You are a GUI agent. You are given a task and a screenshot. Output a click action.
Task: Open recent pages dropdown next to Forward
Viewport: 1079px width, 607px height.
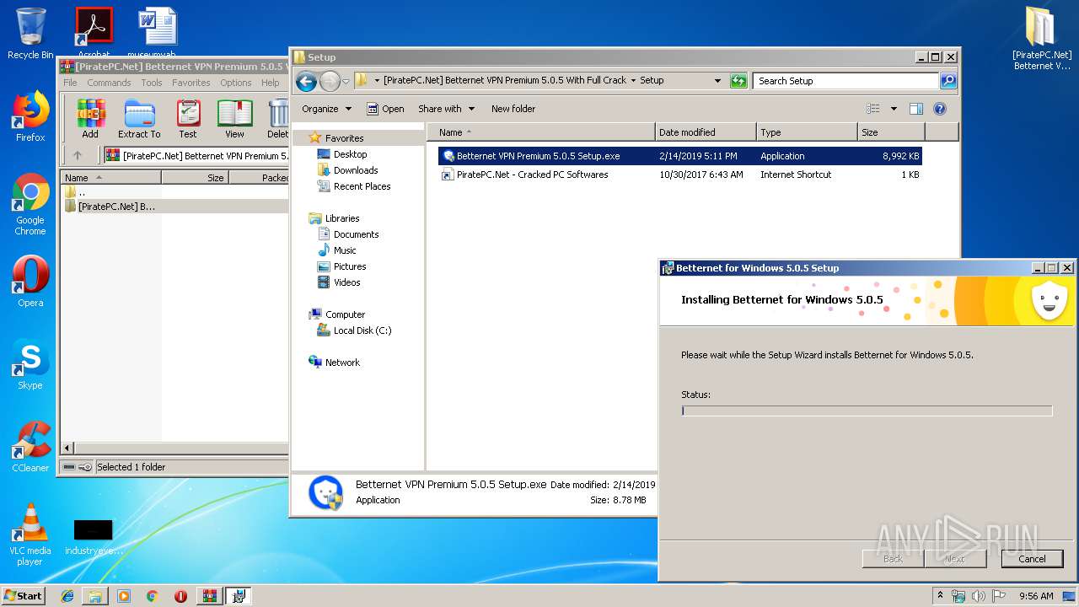click(x=346, y=82)
